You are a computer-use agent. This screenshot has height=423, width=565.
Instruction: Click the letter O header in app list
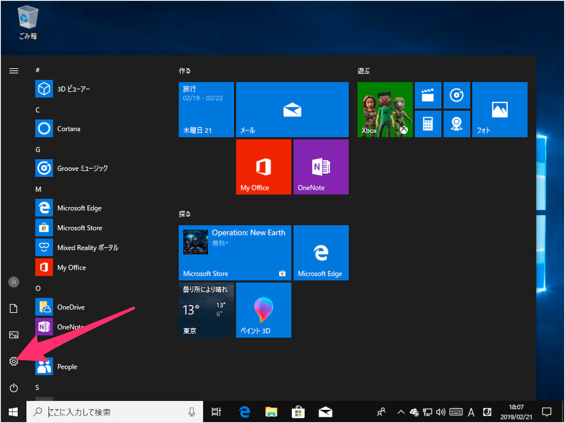(38, 288)
